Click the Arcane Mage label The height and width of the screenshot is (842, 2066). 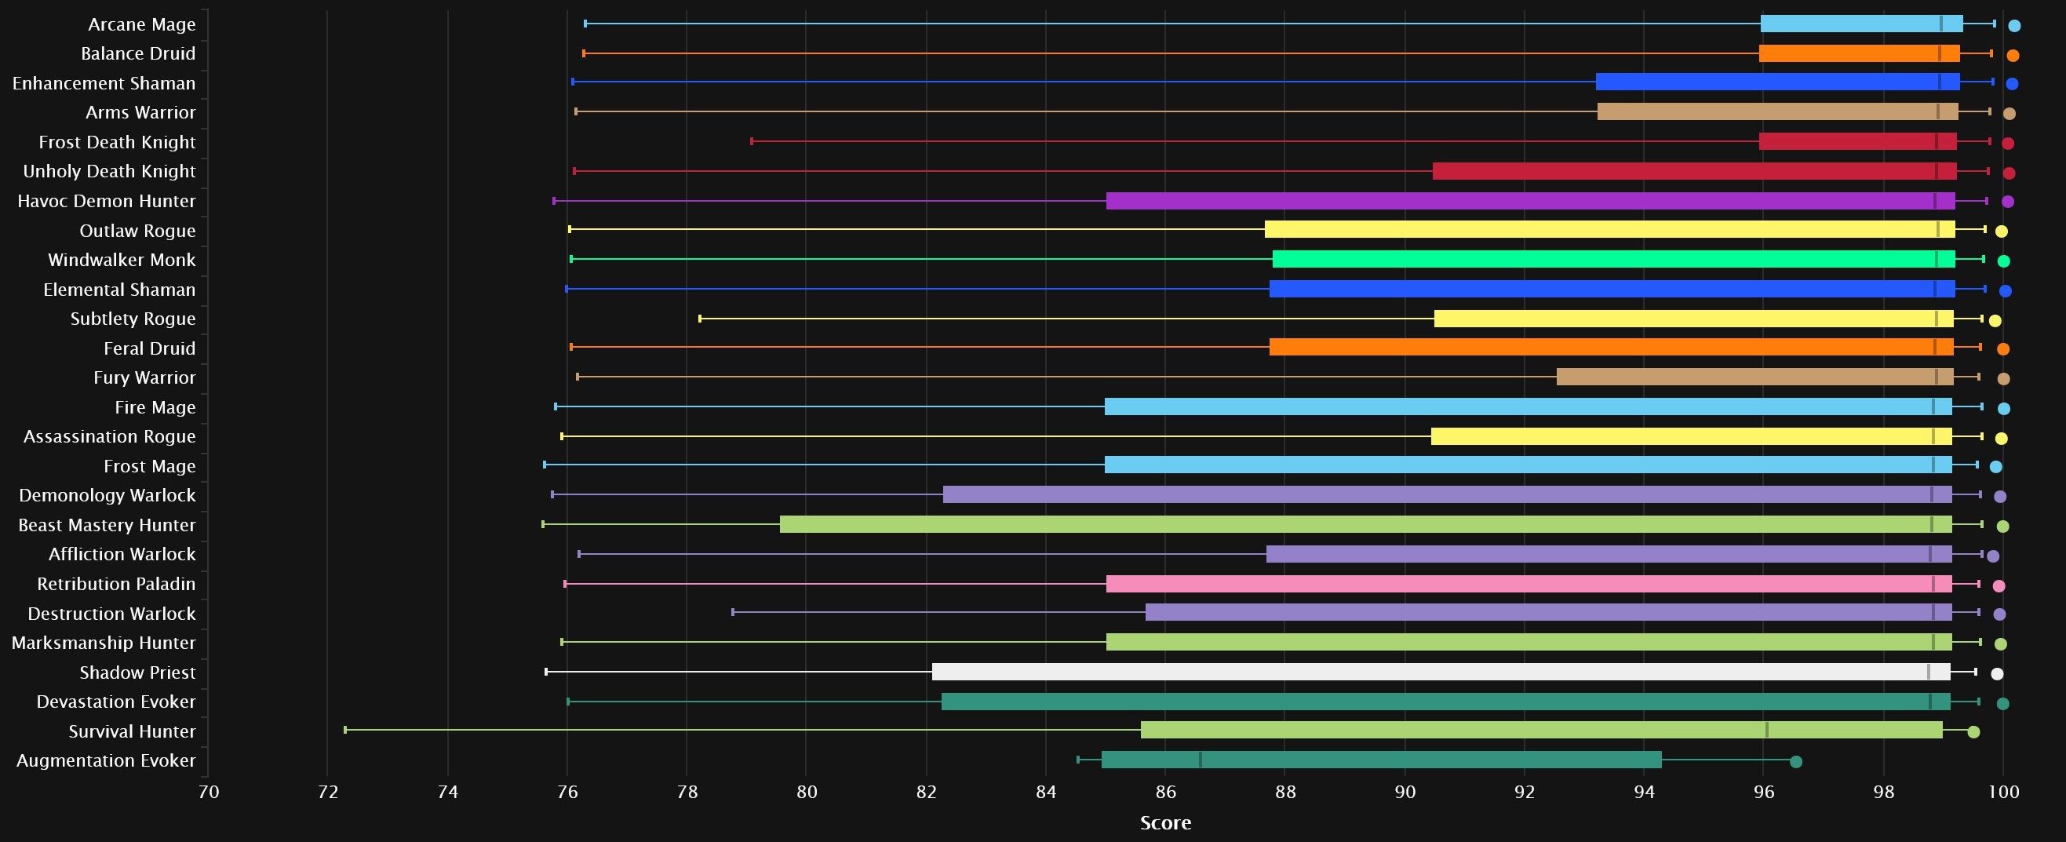pos(142,24)
